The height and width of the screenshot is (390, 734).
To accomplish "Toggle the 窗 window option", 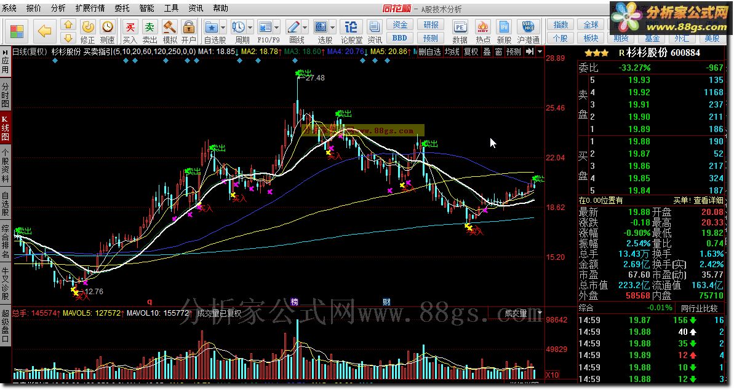I will point(498,52).
